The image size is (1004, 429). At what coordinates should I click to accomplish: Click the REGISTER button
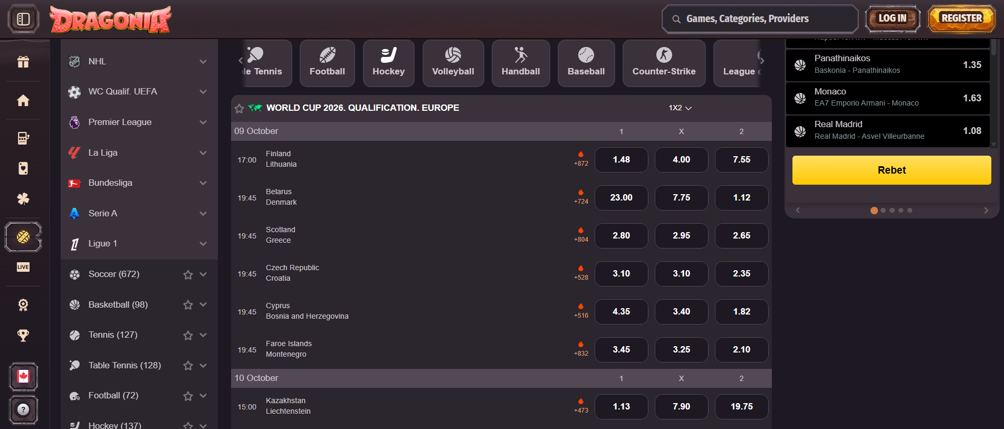click(x=962, y=18)
